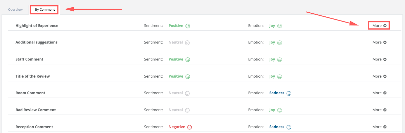Click the Negative sentiment text for Reception Comment
The image size is (405, 133).
(x=177, y=127)
